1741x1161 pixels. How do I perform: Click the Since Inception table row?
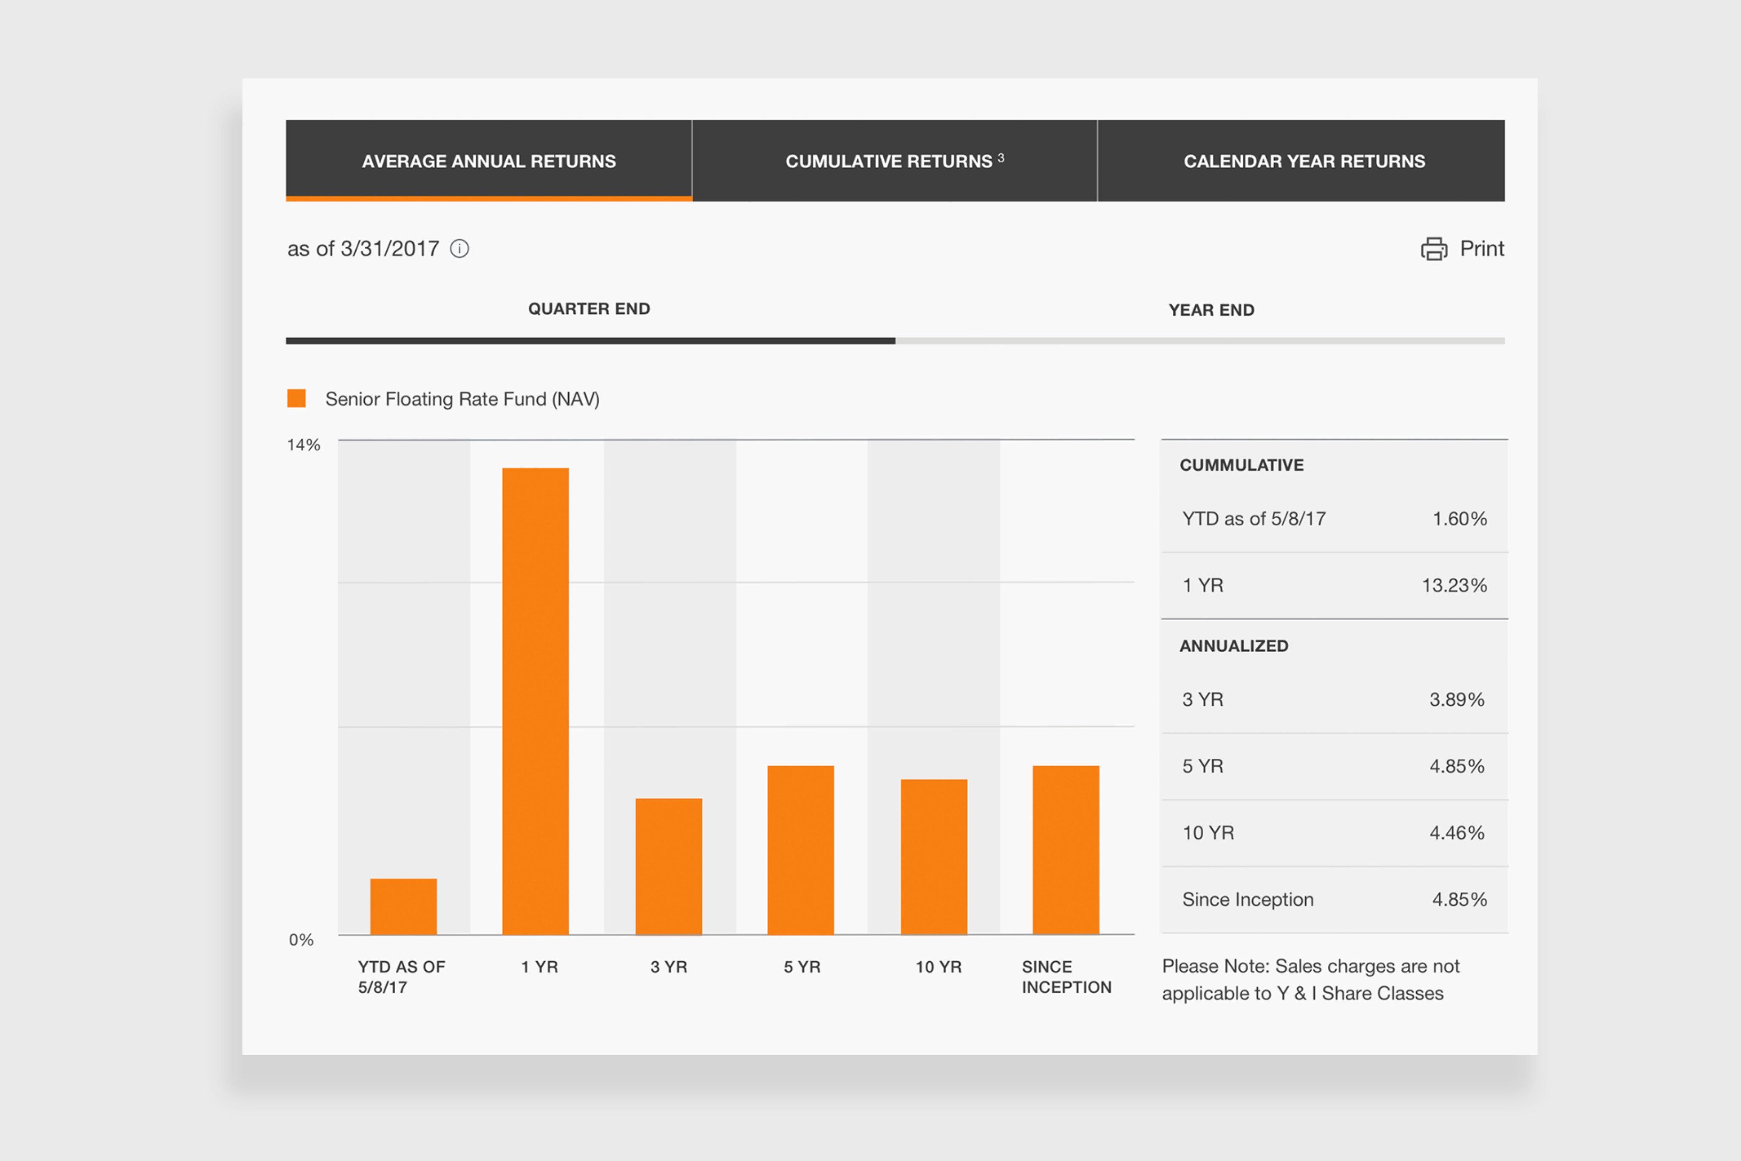pos(1333,900)
